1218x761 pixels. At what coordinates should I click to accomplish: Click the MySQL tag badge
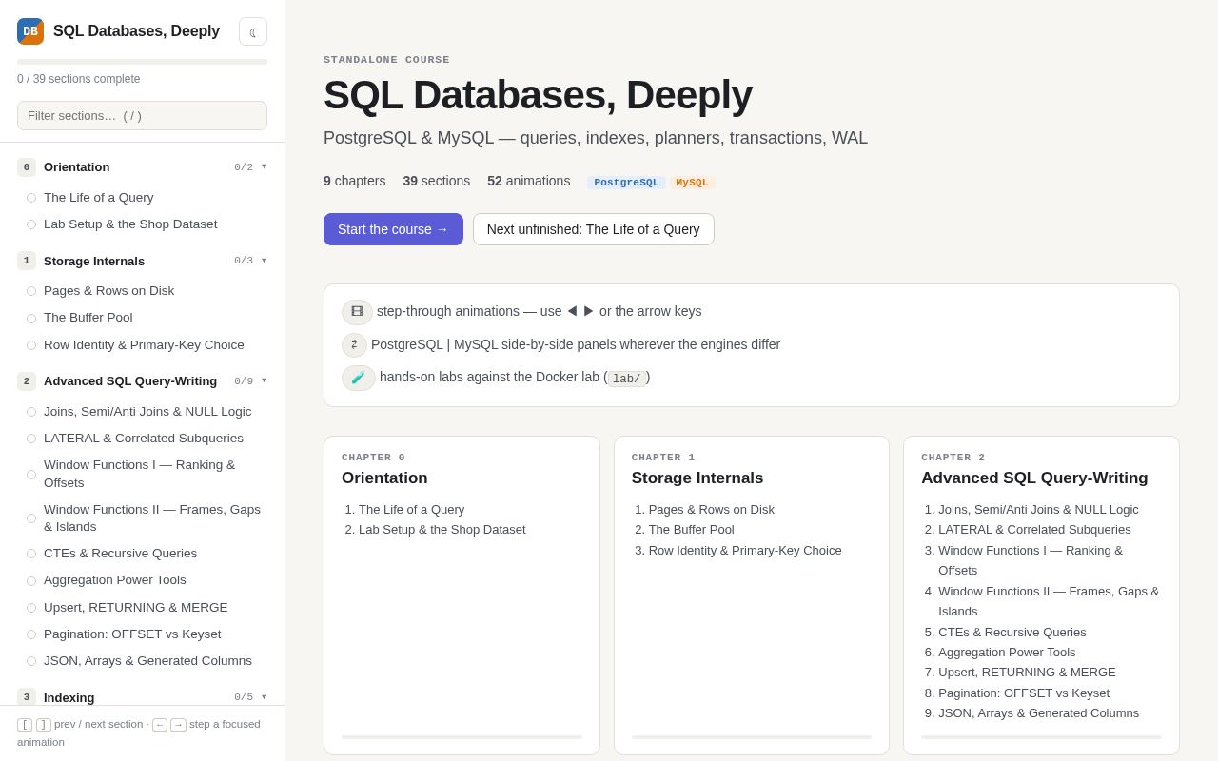692,183
